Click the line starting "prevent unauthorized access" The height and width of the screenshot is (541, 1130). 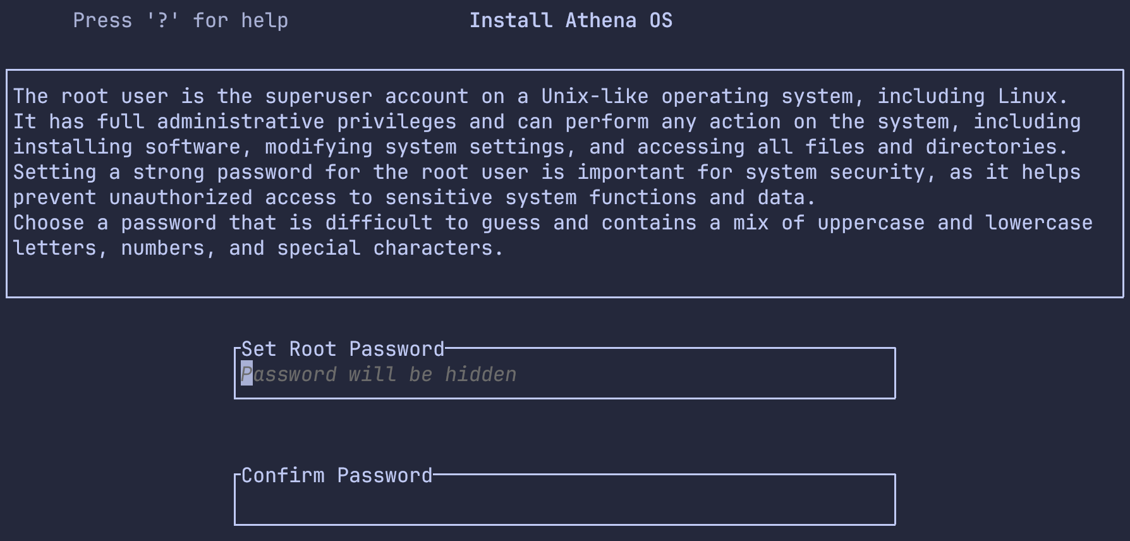[x=414, y=198]
